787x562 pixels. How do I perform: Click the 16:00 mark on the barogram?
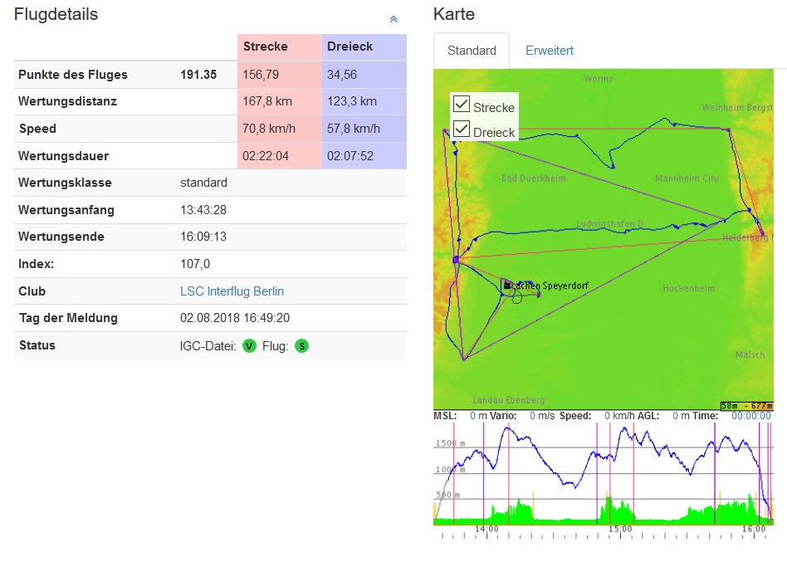pyautogui.click(x=754, y=529)
